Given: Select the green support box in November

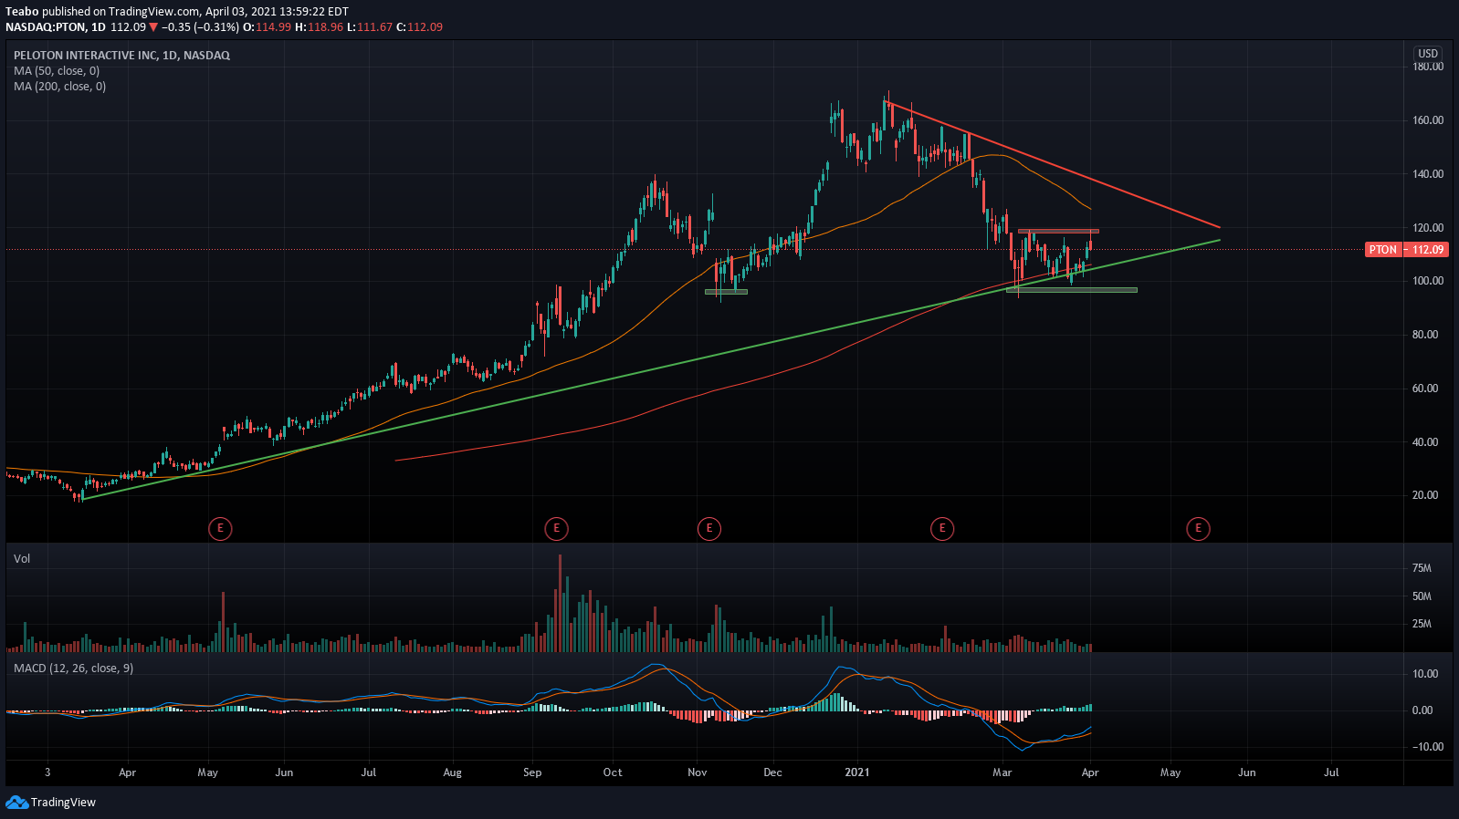Looking at the screenshot, I should point(726,292).
